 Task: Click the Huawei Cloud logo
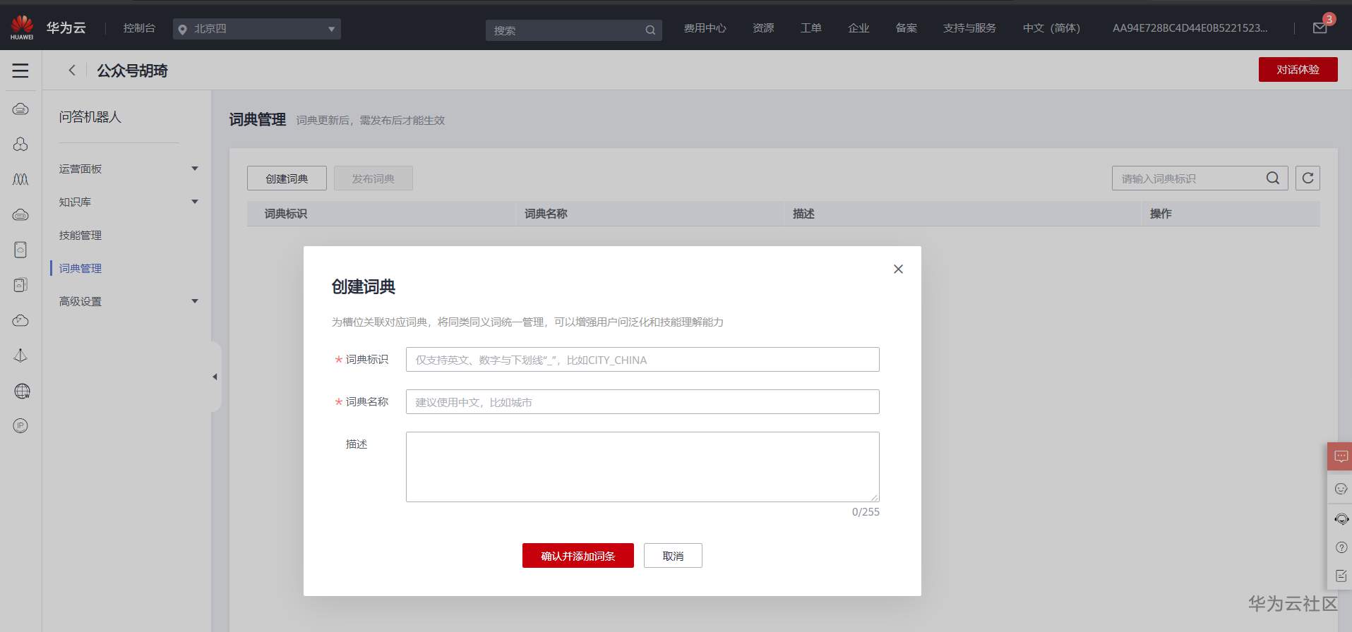pyautogui.click(x=22, y=28)
